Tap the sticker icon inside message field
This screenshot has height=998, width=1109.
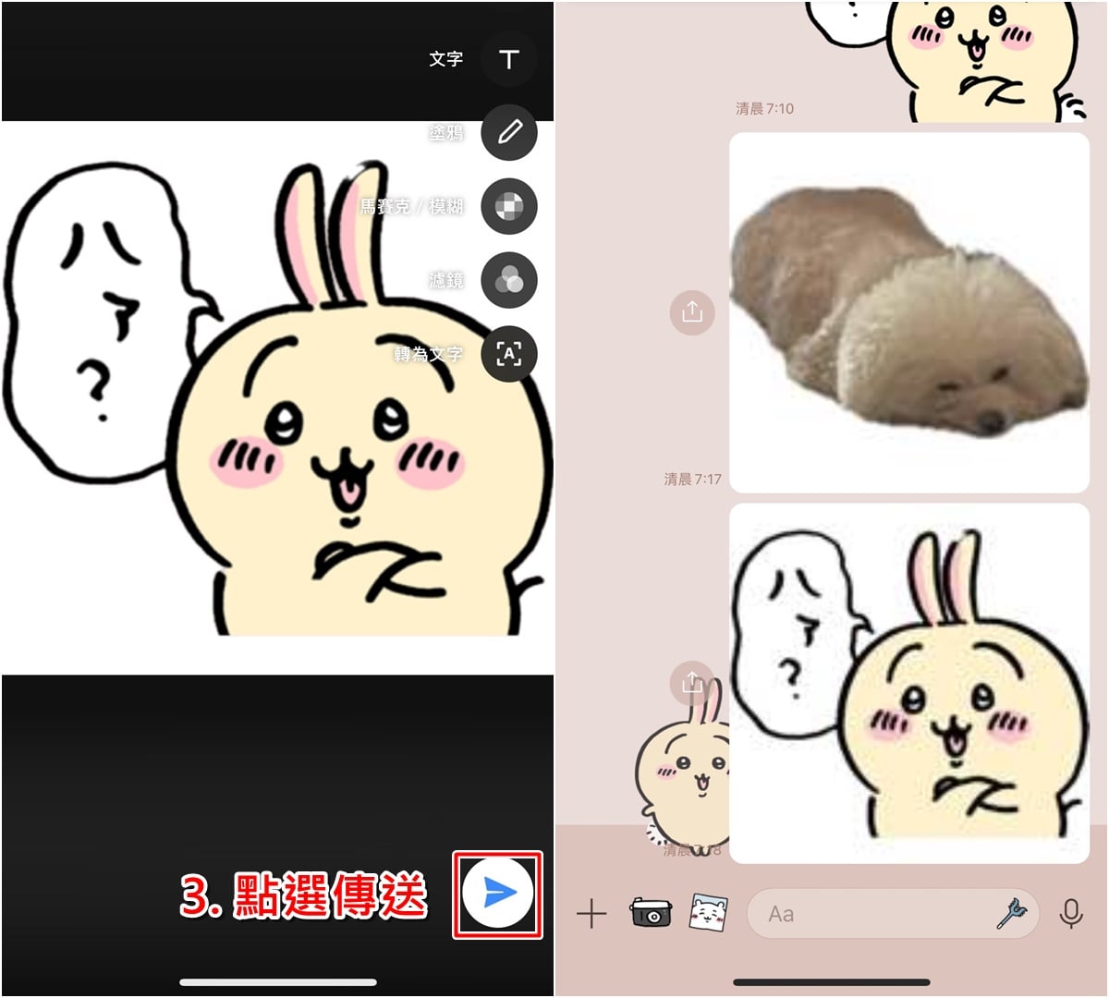coord(1012,913)
